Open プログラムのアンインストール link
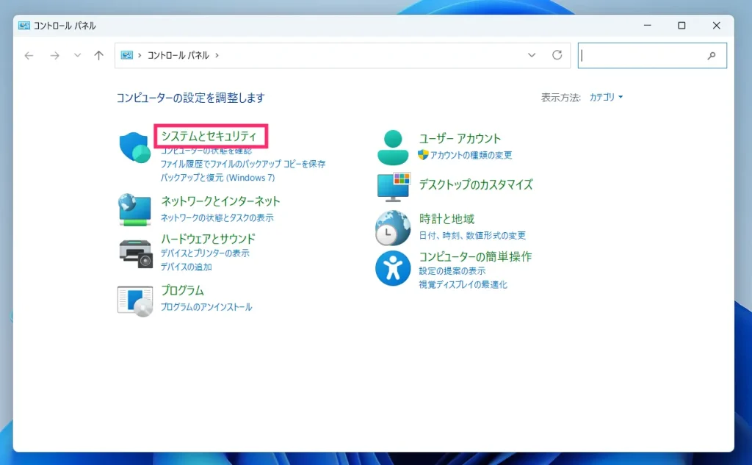Viewport: 752px width, 465px height. 206,307
